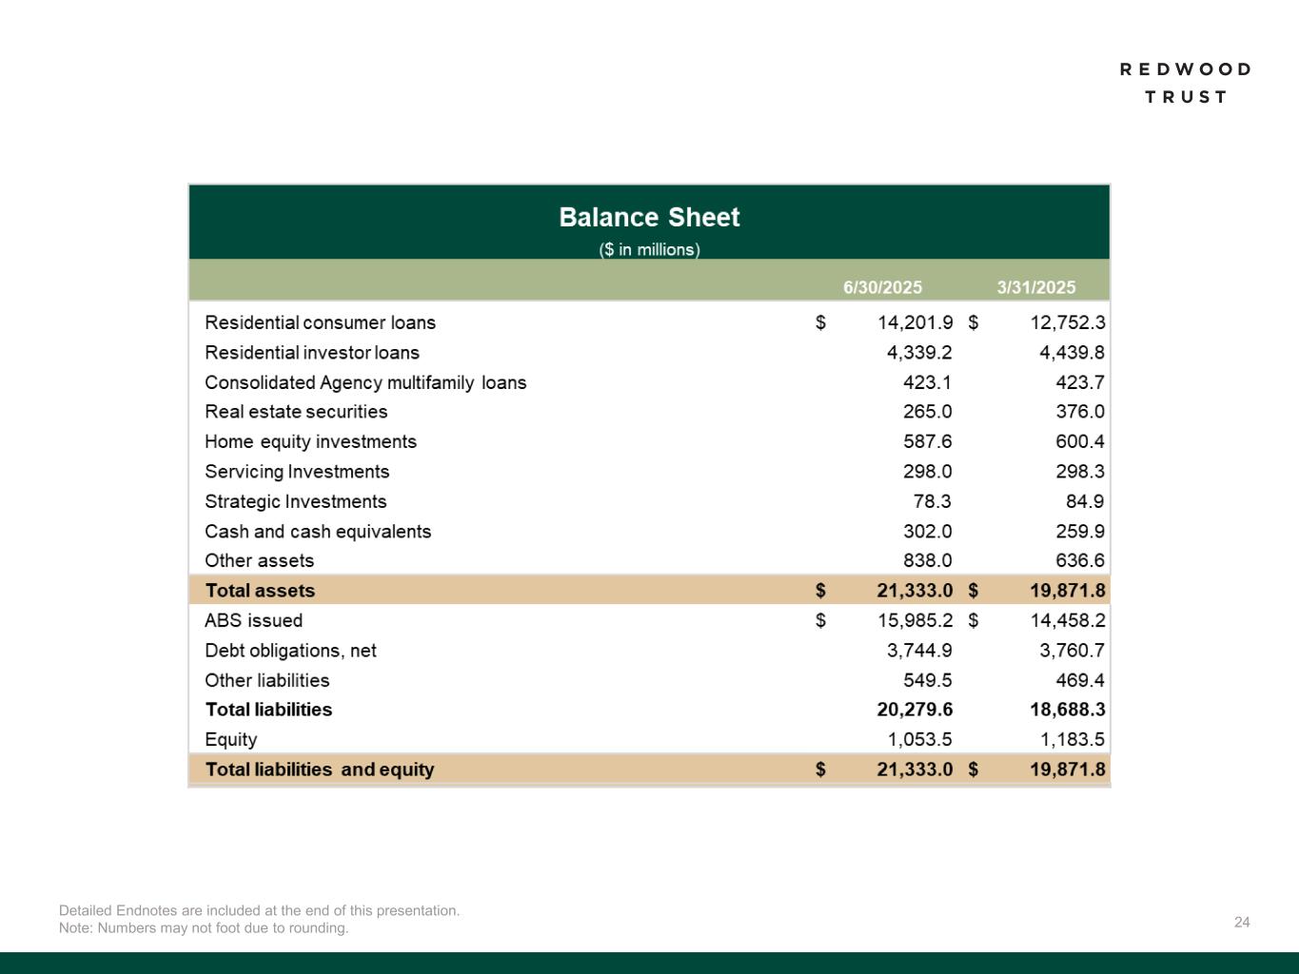The height and width of the screenshot is (974, 1299).
Task: Click the Redwood Trust logo
Action: point(1185,83)
